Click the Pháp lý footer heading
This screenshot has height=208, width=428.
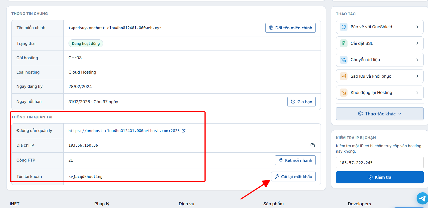(102, 204)
